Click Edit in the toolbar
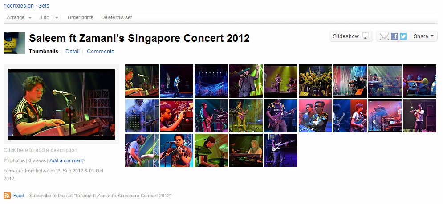 (45, 17)
